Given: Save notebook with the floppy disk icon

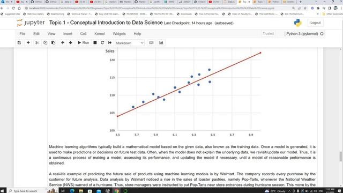Looking at the screenshot, I should pos(19,43).
